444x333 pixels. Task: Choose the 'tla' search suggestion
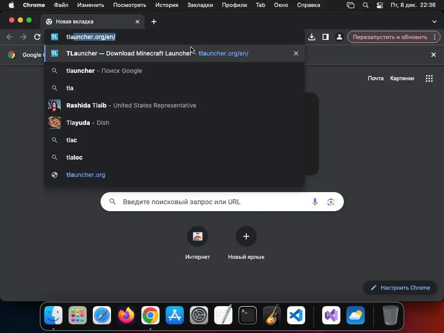tap(174, 88)
